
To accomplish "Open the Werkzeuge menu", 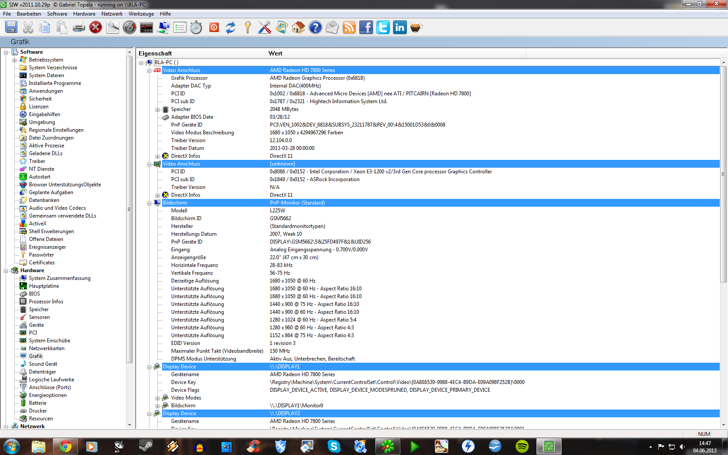I will (141, 14).
